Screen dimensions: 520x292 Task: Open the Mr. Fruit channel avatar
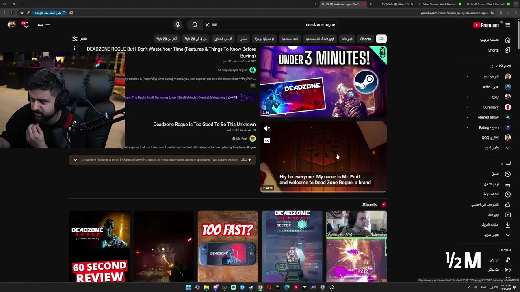coord(253,139)
